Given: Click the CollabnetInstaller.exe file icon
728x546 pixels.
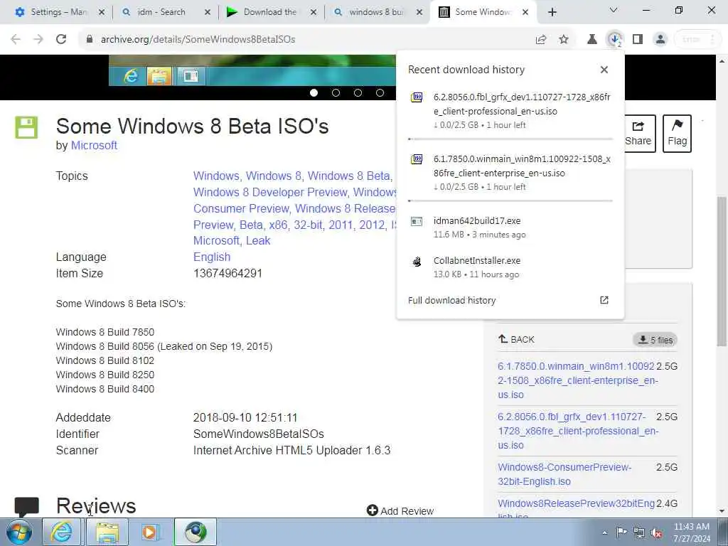Looking at the screenshot, I should pyautogui.click(x=417, y=262).
